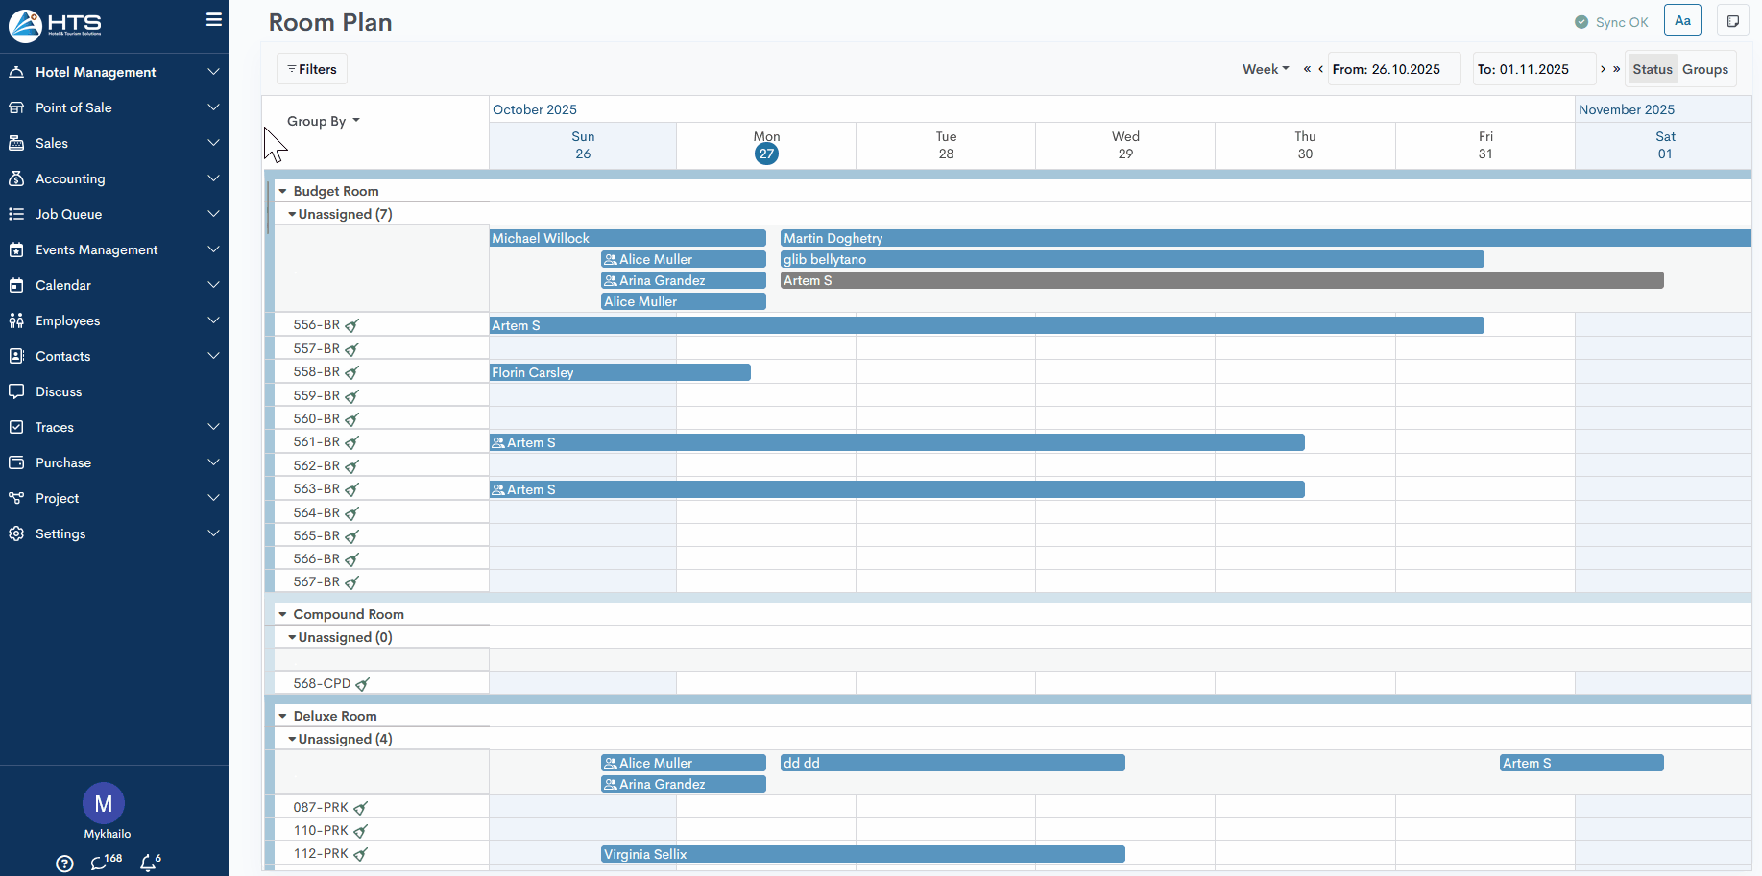Click the cleaning status icon for room 568-CPD
The height and width of the screenshot is (876, 1762).
(362, 684)
